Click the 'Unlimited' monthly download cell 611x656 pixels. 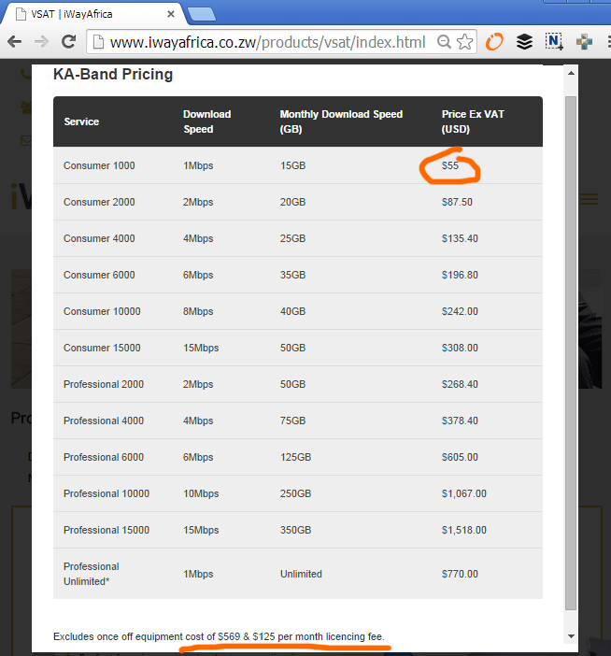point(301,574)
